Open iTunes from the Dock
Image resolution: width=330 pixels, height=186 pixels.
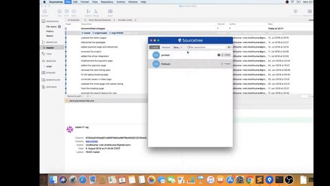coord(210,180)
